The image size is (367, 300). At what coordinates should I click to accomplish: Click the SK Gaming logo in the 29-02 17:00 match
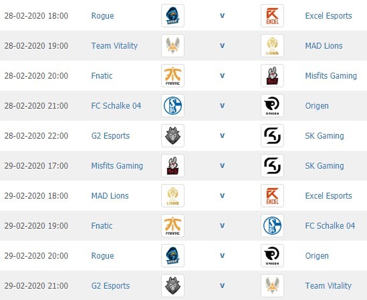[x=272, y=165]
